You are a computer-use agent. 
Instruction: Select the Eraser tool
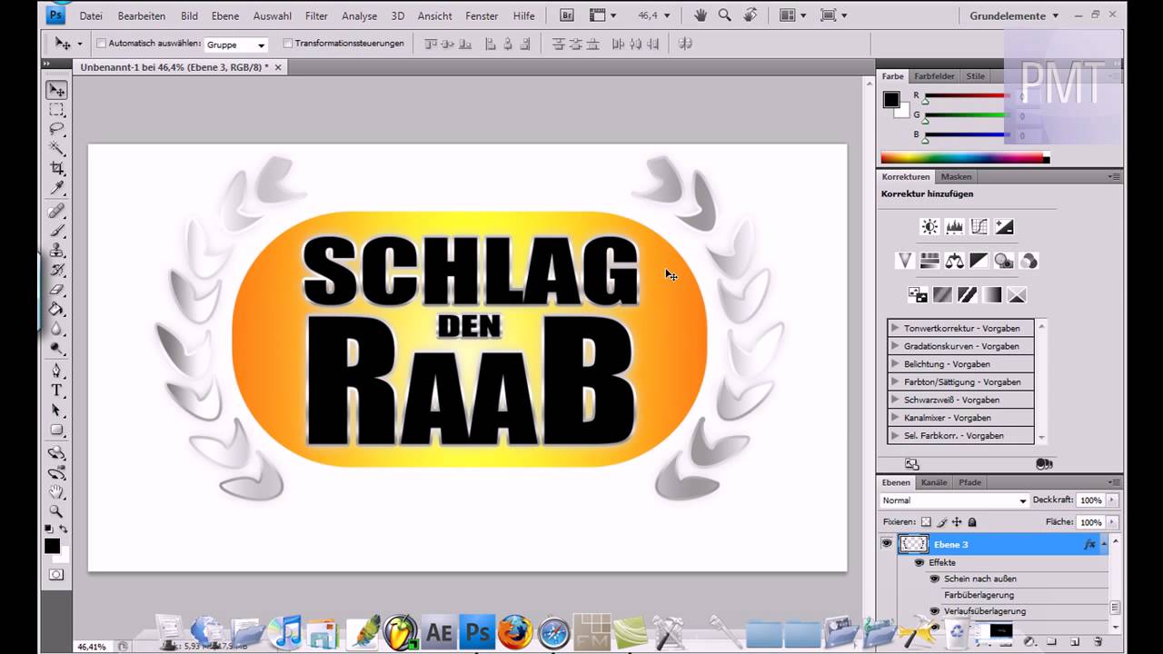click(x=57, y=291)
